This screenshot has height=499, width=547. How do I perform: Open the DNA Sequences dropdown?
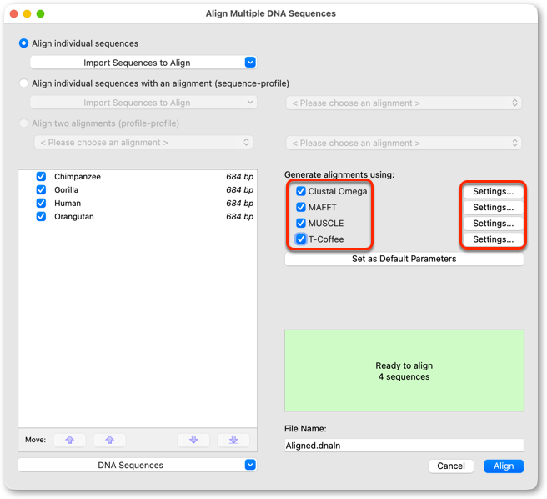point(137,465)
